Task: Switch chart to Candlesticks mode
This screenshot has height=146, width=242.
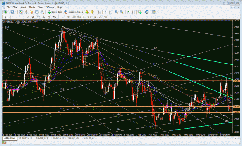Action: tap(105, 12)
